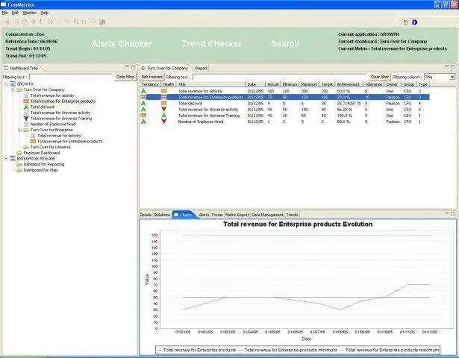Open the Filtering column dropdown showing Title
The height and width of the screenshot is (358, 459).
click(452, 78)
